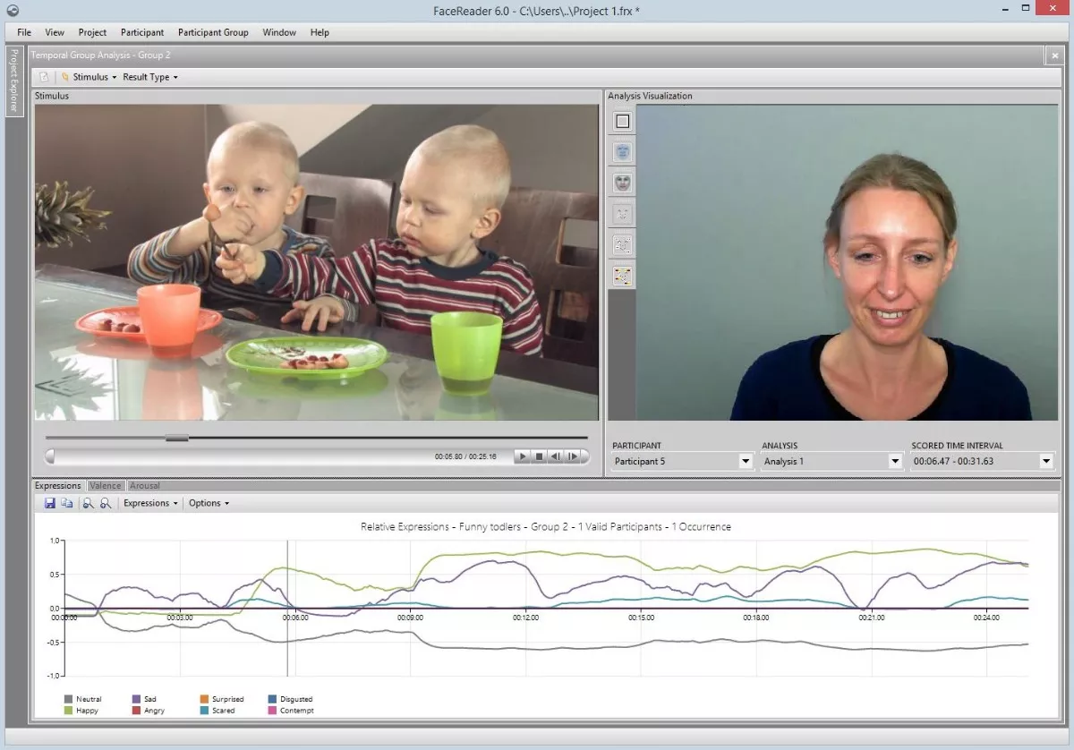Click the 00:12.00 time label on chart

coord(525,618)
